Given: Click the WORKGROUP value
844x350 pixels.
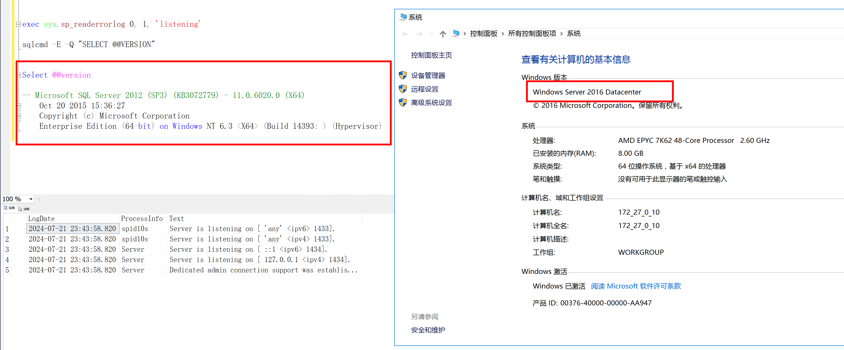Looking at the screenshot, I should tap(640, 252).
